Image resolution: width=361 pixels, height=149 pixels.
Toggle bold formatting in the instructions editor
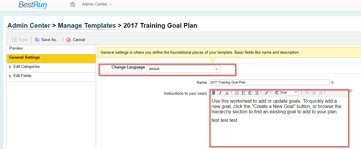tap(213, 93)
